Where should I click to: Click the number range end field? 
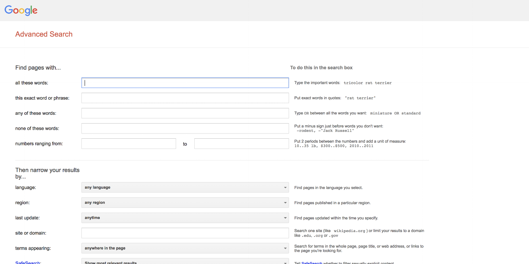(x=242, y=144)
